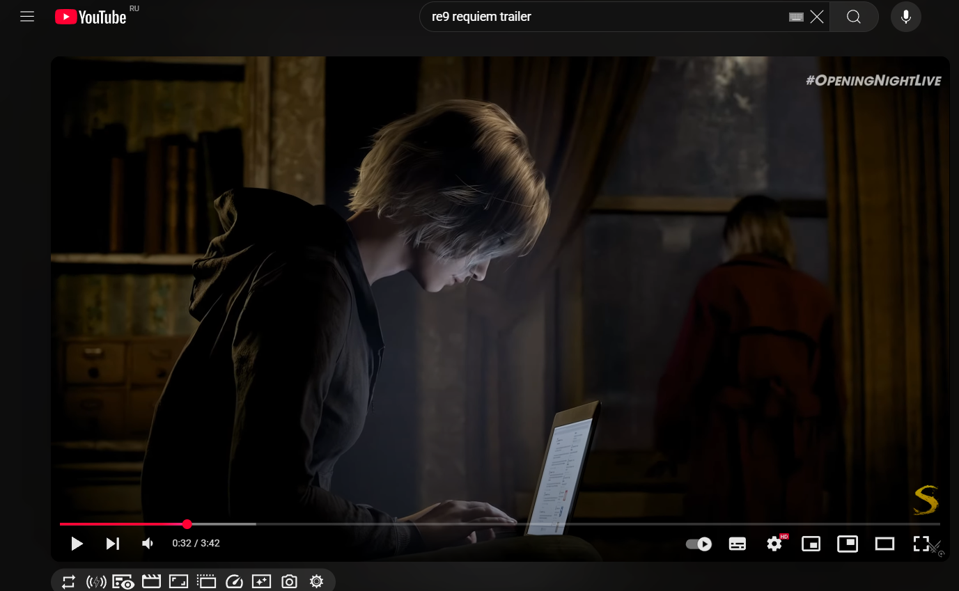Open the player settings gear
The image size is (959, 591).
pyautogui.click(x=774, y=544)
